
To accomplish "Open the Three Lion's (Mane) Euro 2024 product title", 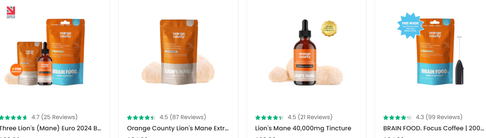I will pyautogui.click(x=51, y=128).
